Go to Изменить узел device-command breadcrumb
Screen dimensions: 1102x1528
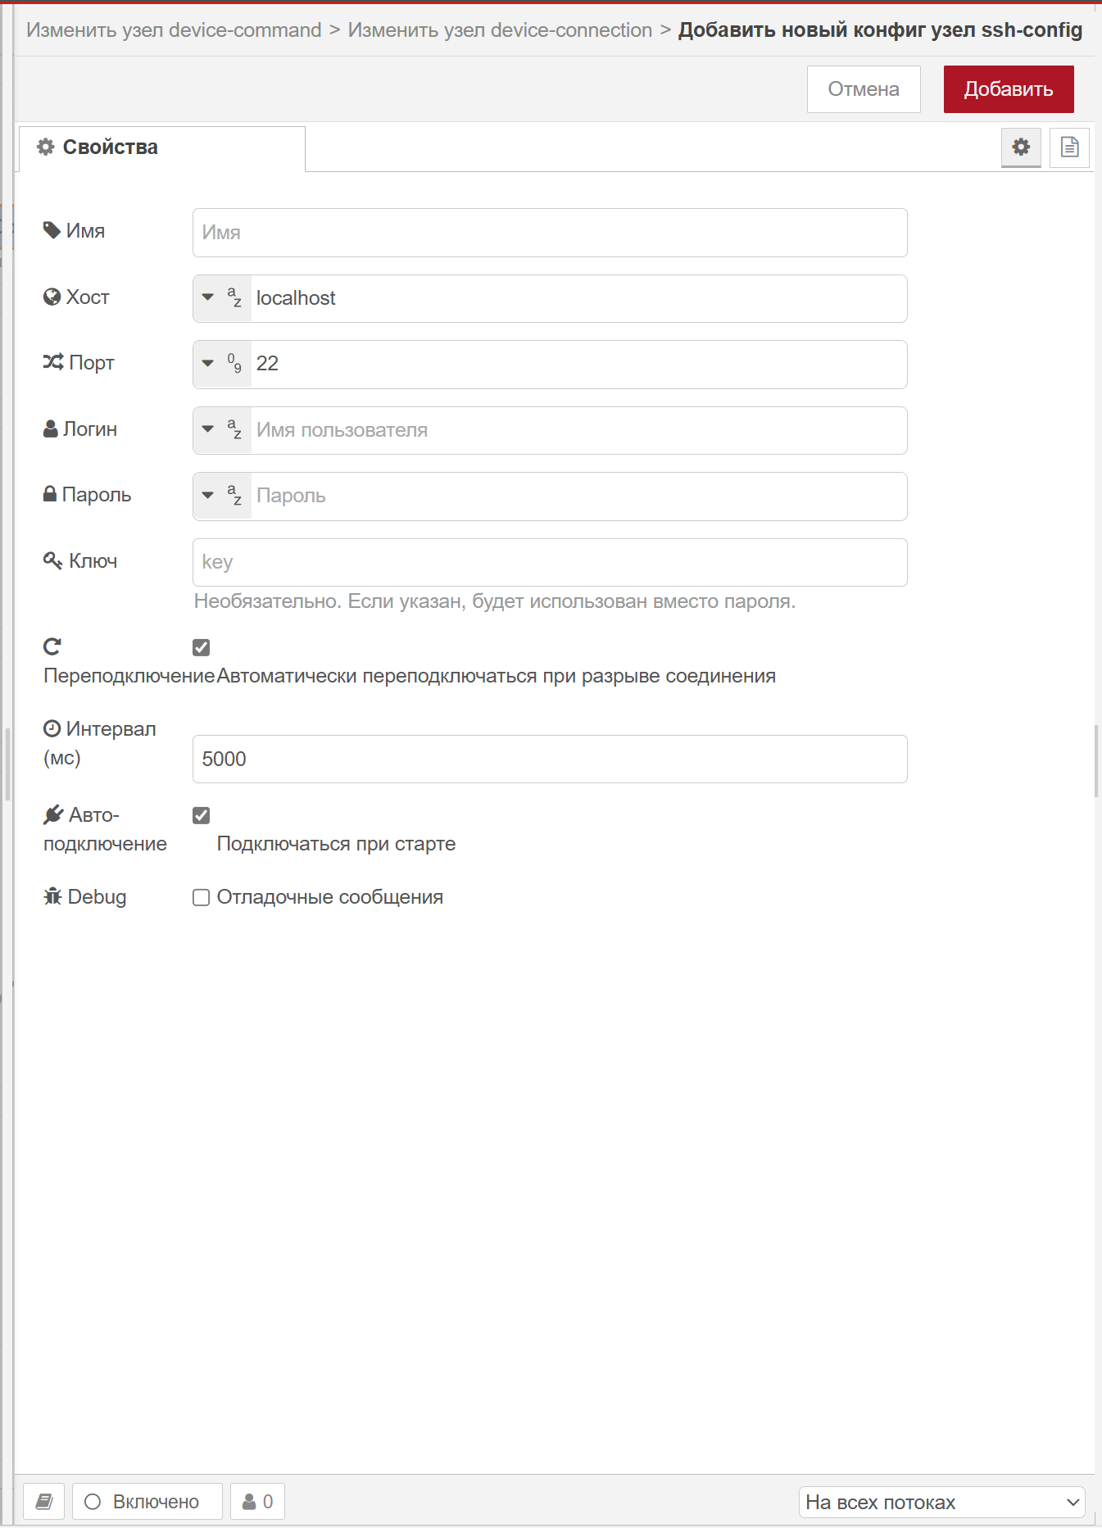174,30
